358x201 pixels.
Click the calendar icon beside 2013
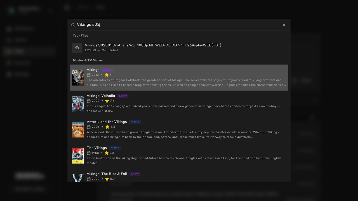[89, 75]
